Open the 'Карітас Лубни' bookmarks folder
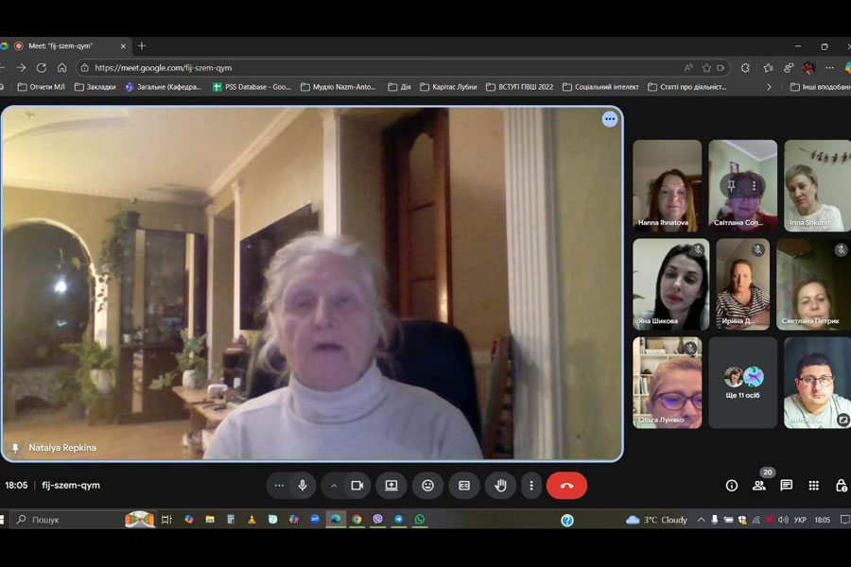The height and width of the screenshot is (567, 851). point(448,87)
